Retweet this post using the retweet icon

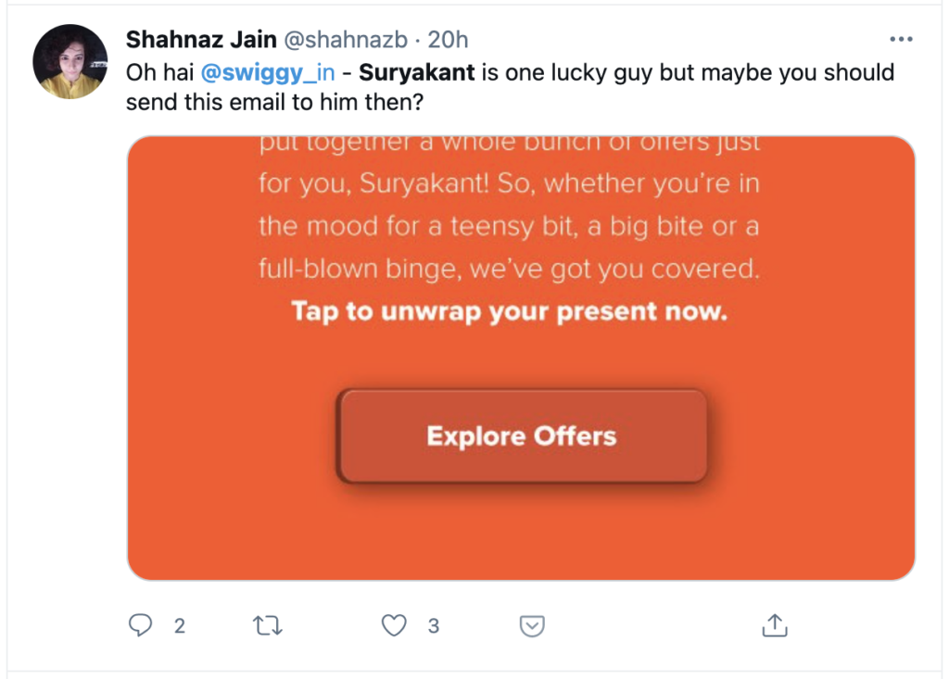click(x=267, y=626)
